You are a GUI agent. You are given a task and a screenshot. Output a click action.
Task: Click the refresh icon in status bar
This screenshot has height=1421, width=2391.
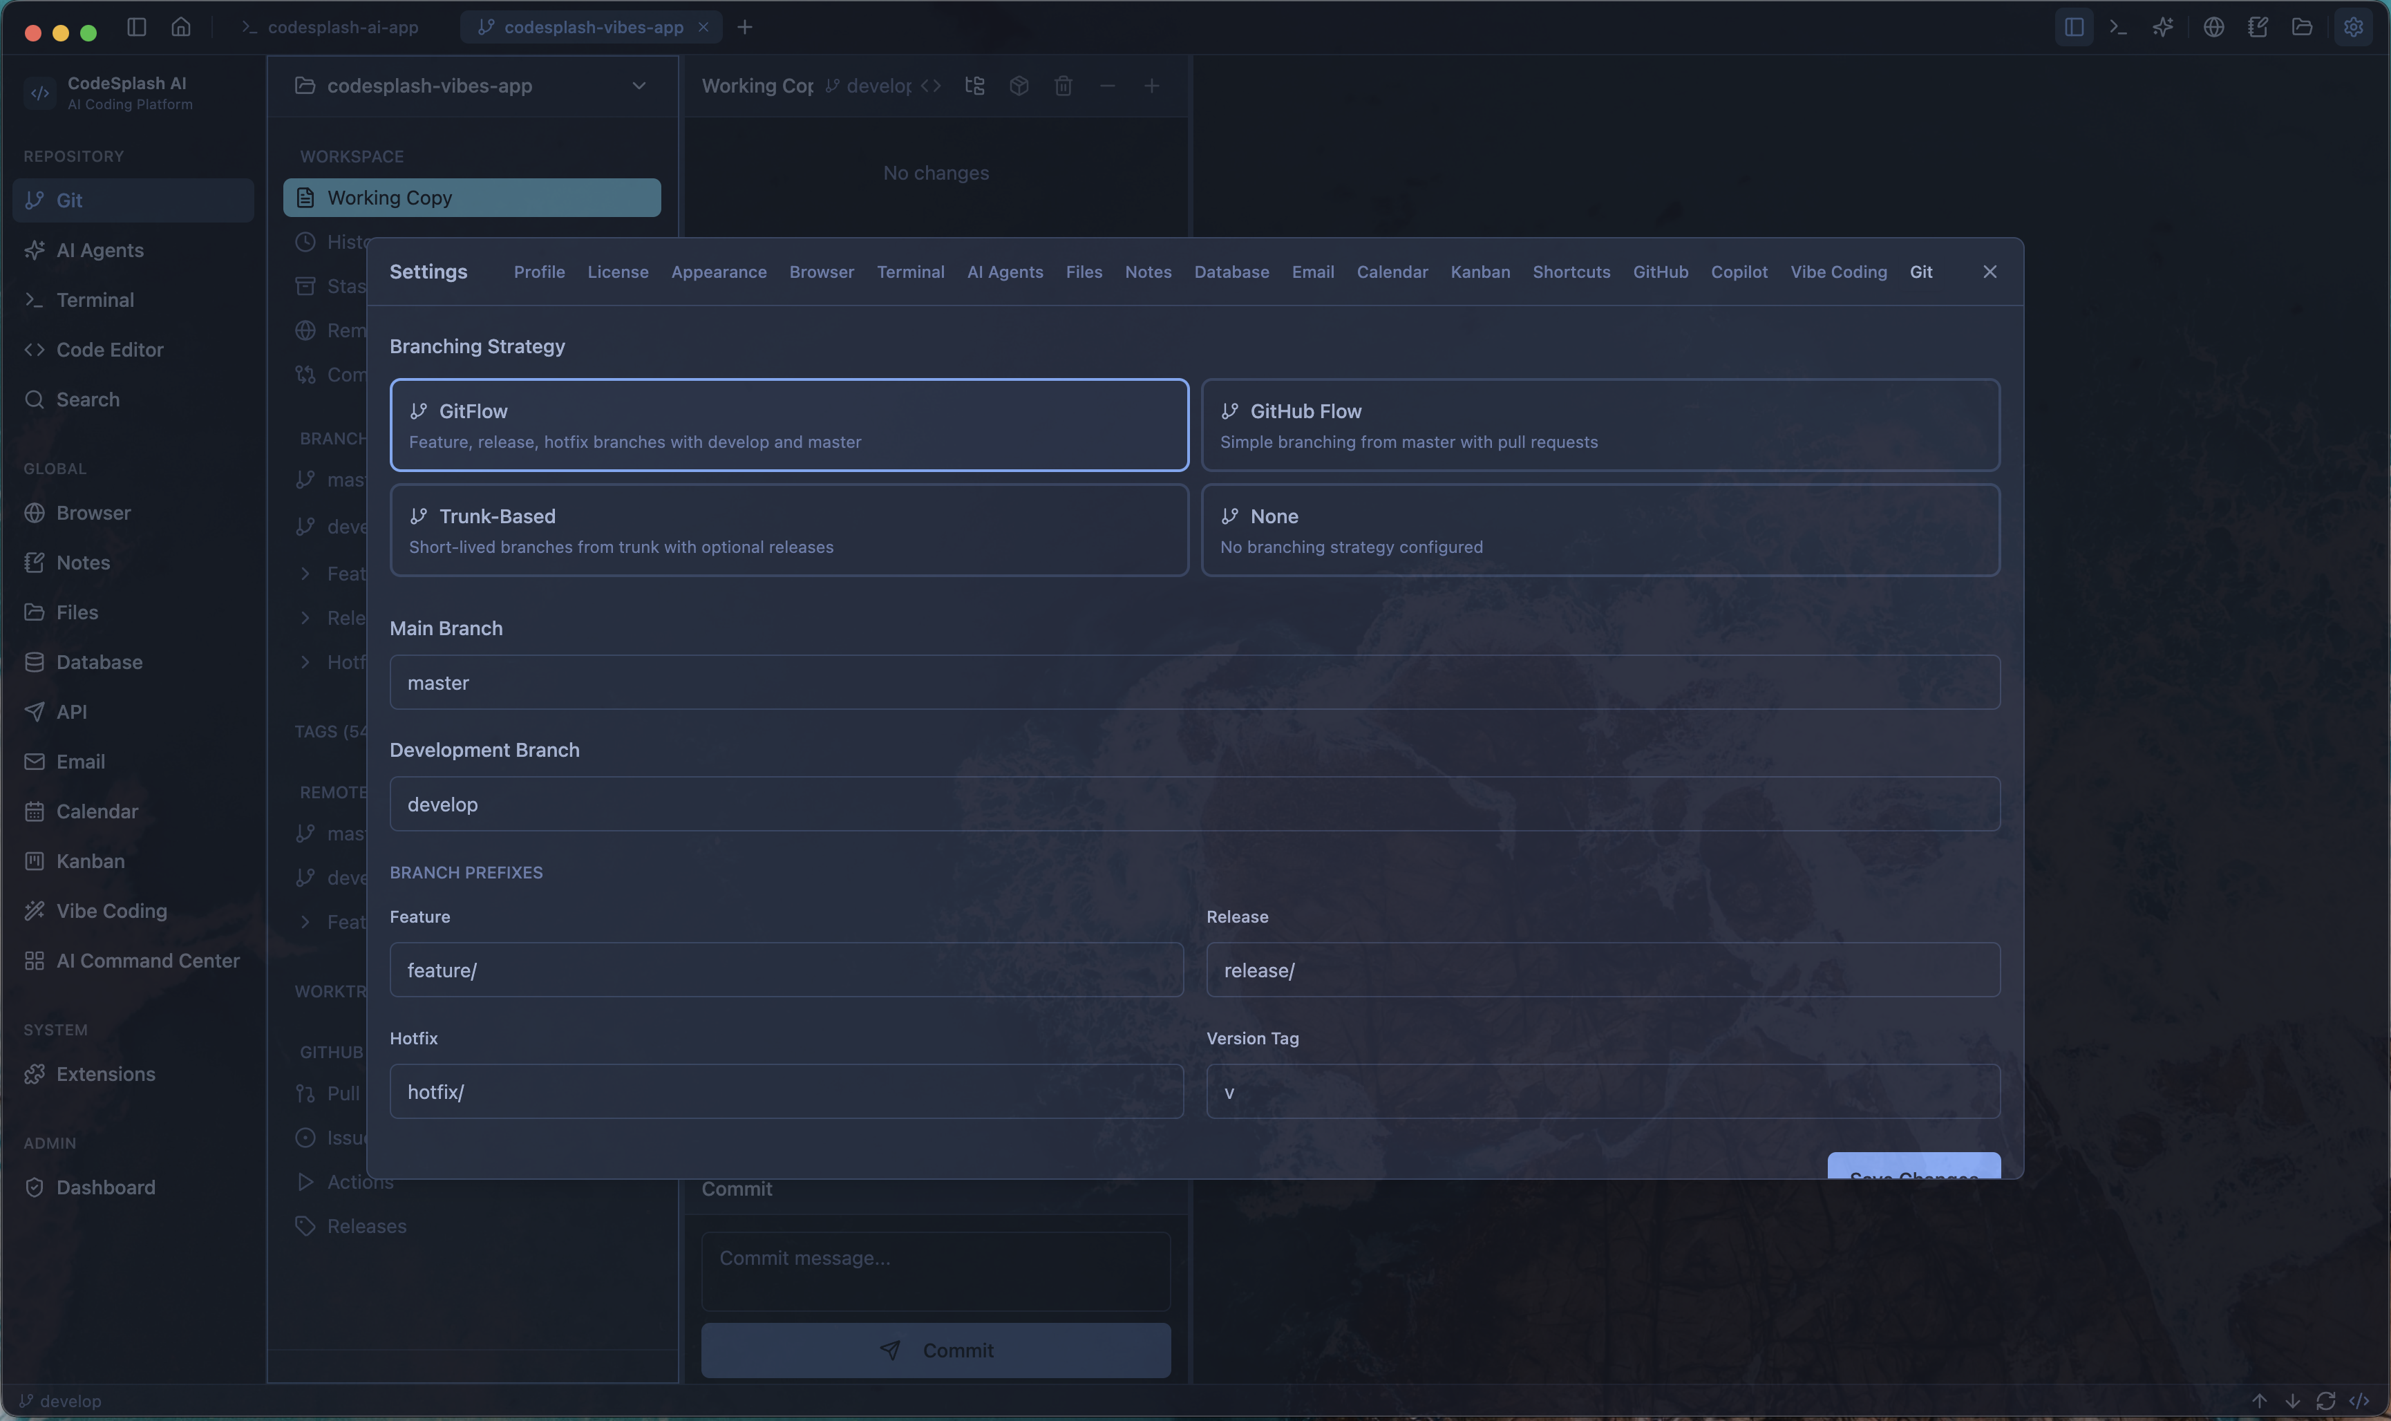tap(2326, 1401)
